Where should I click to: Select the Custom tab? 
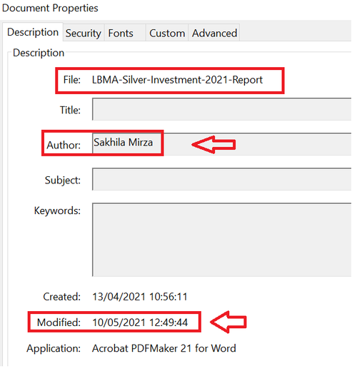click(x=167, y=33)
